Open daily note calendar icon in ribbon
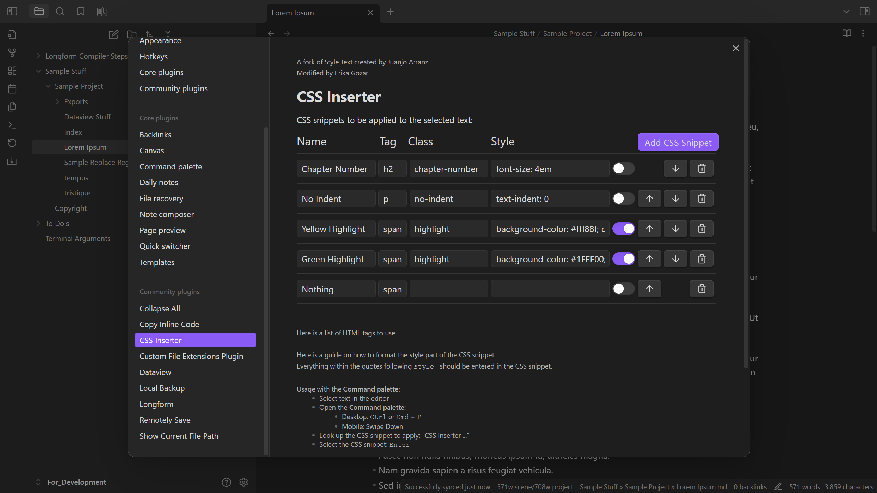Screen dimensions: 877x493 coord(12,89)
